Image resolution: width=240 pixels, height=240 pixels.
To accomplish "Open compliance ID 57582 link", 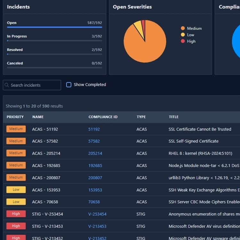I will click(94, 141).
